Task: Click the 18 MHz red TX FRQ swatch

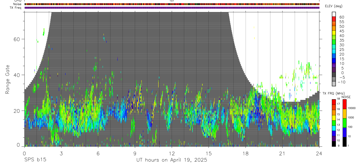Action: (334, 101)
